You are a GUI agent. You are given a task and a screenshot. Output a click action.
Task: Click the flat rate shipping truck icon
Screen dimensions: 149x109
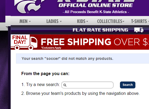coord(139,30)
